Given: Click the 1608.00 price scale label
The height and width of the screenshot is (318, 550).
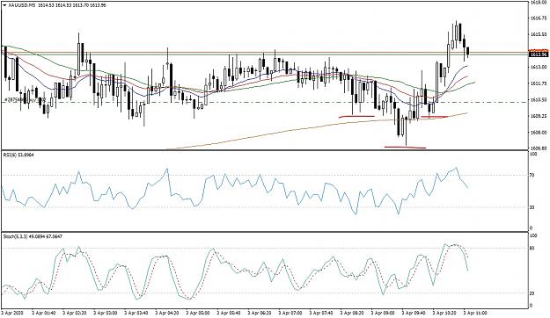Looking at the screenshot, I should click(538, 133).
